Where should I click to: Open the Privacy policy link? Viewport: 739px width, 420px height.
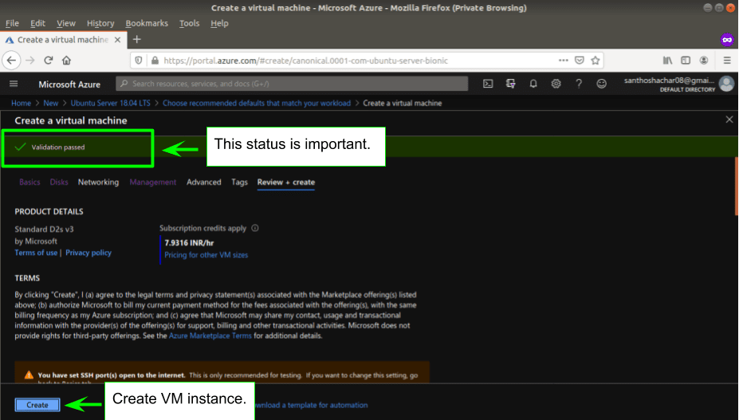tap(88, 253)
